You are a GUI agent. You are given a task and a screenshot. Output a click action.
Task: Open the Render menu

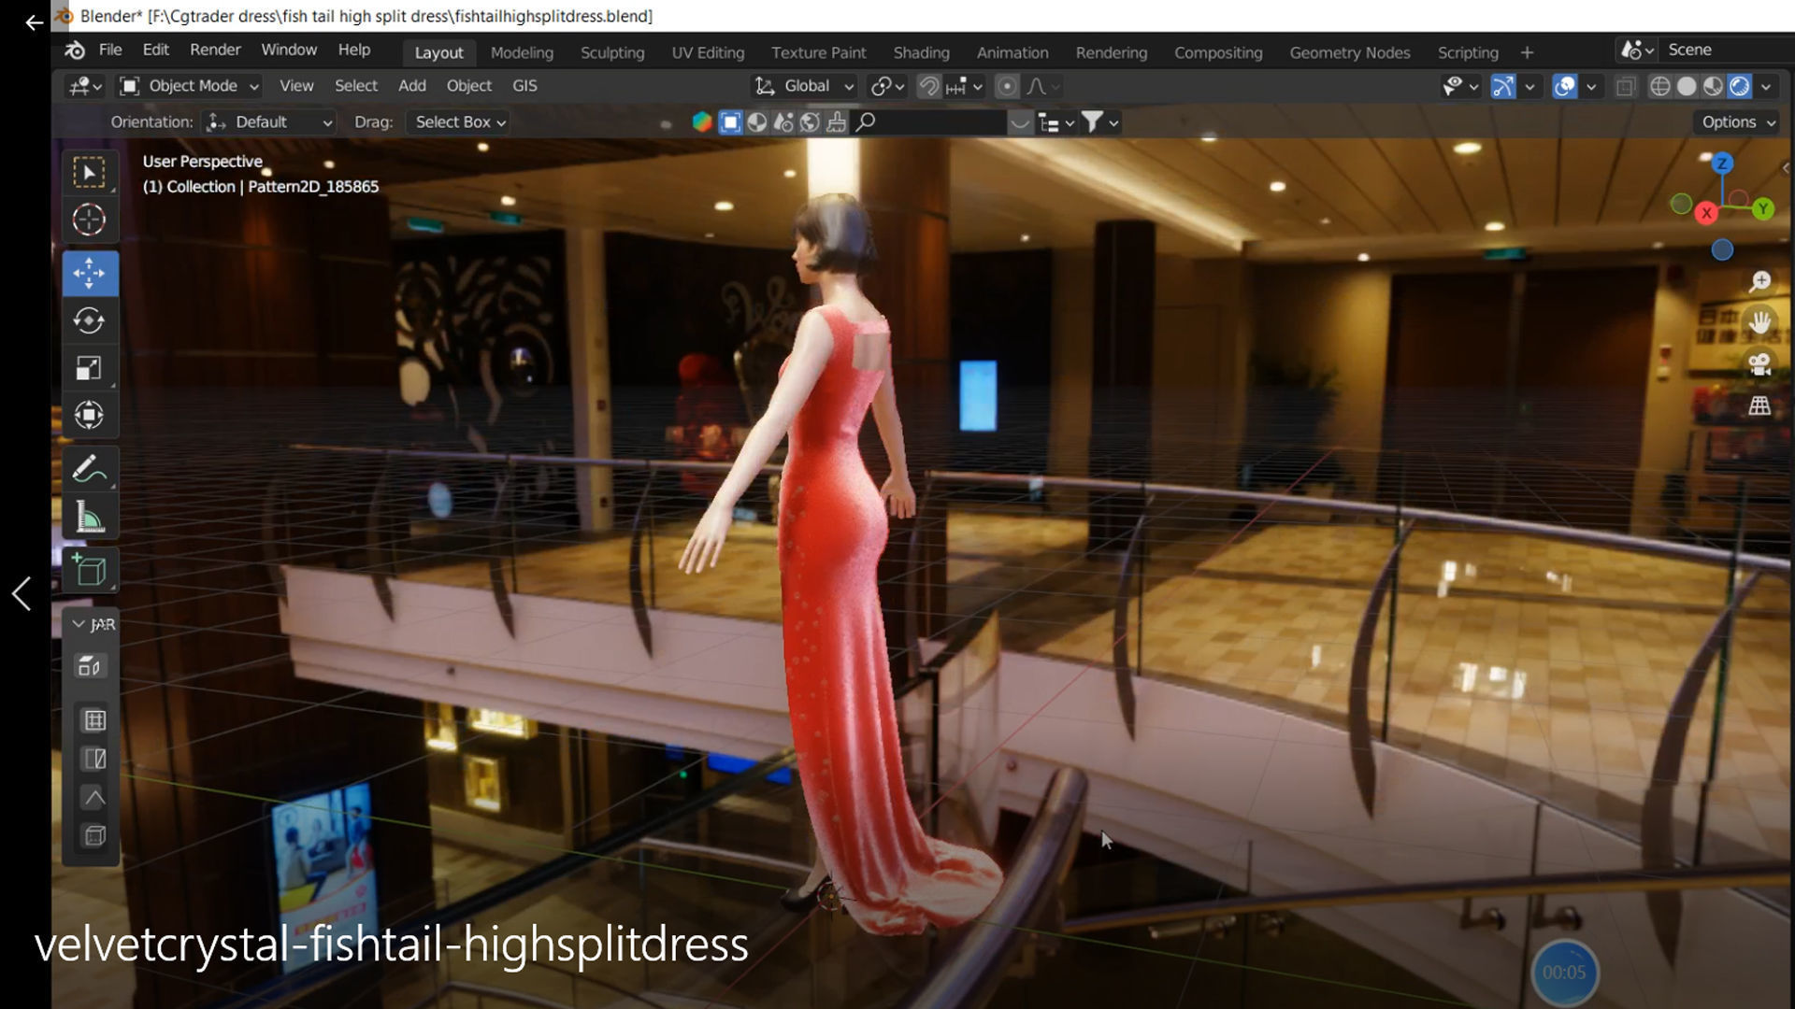point(215,50)
